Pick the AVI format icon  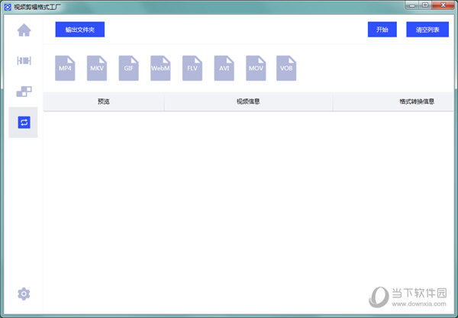(223, 68)
